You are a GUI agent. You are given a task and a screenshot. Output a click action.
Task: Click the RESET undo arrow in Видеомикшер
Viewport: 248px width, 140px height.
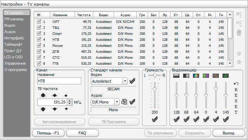point(236,83)
